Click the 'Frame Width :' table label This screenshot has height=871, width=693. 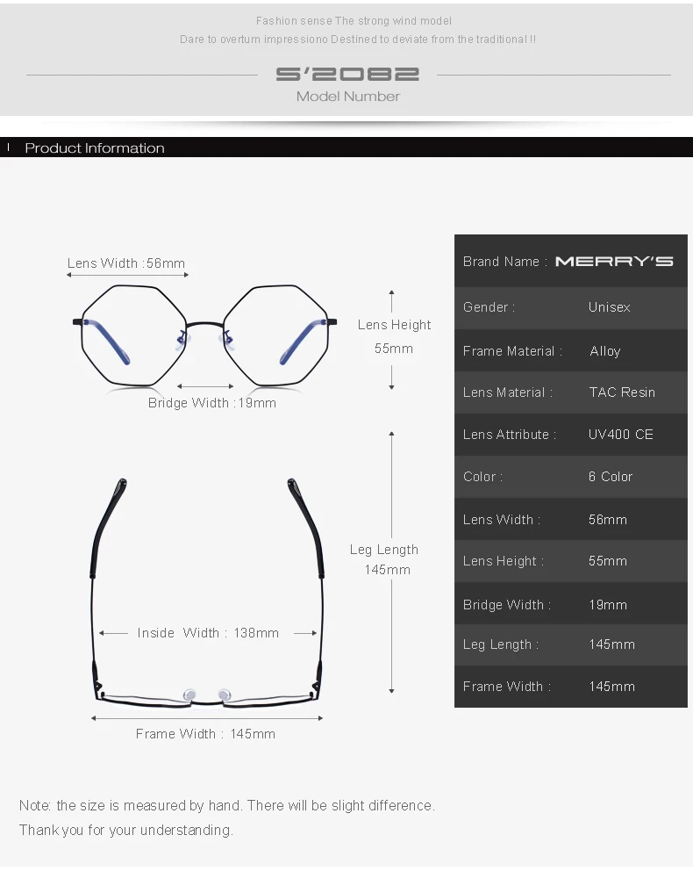click(507, 687)
